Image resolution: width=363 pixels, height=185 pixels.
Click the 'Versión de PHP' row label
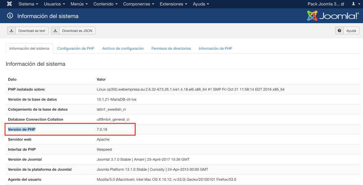pyautogui.click(x=22, y=129)
